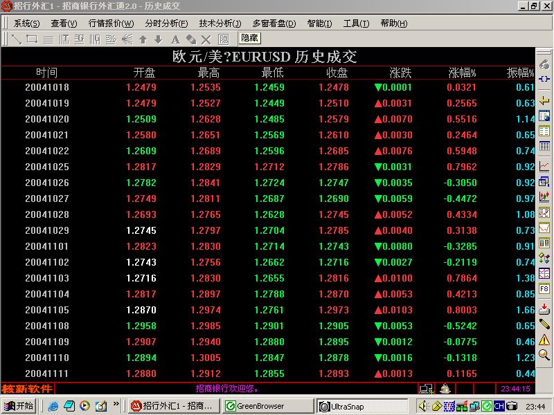Select the 20041105 date row

pos(267,310)
